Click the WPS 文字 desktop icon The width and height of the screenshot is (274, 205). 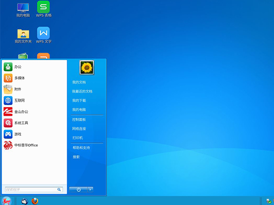(x=43, y=35)
